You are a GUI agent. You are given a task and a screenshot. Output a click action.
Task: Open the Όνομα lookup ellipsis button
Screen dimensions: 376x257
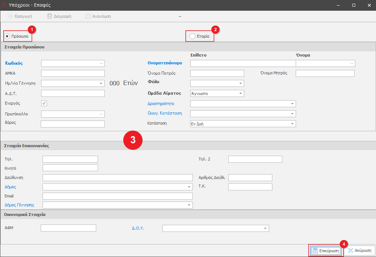pos(351,63)
